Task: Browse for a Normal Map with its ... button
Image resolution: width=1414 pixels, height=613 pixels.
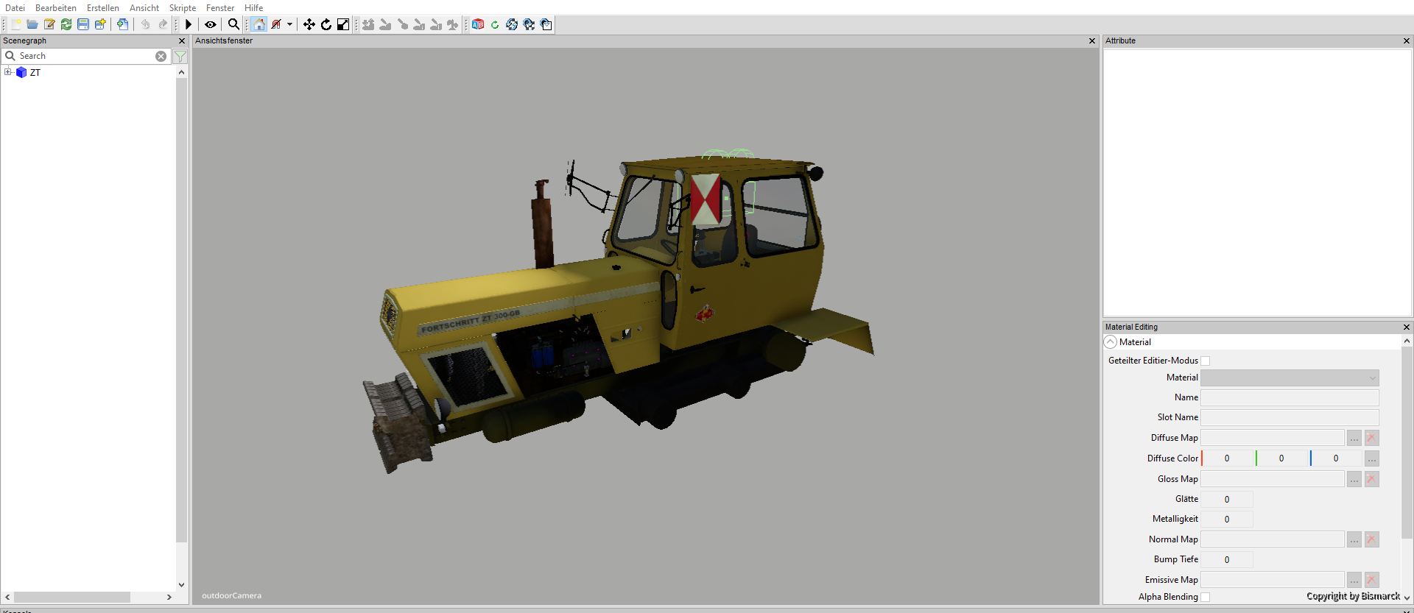Action: click(x=1354, y=539)
